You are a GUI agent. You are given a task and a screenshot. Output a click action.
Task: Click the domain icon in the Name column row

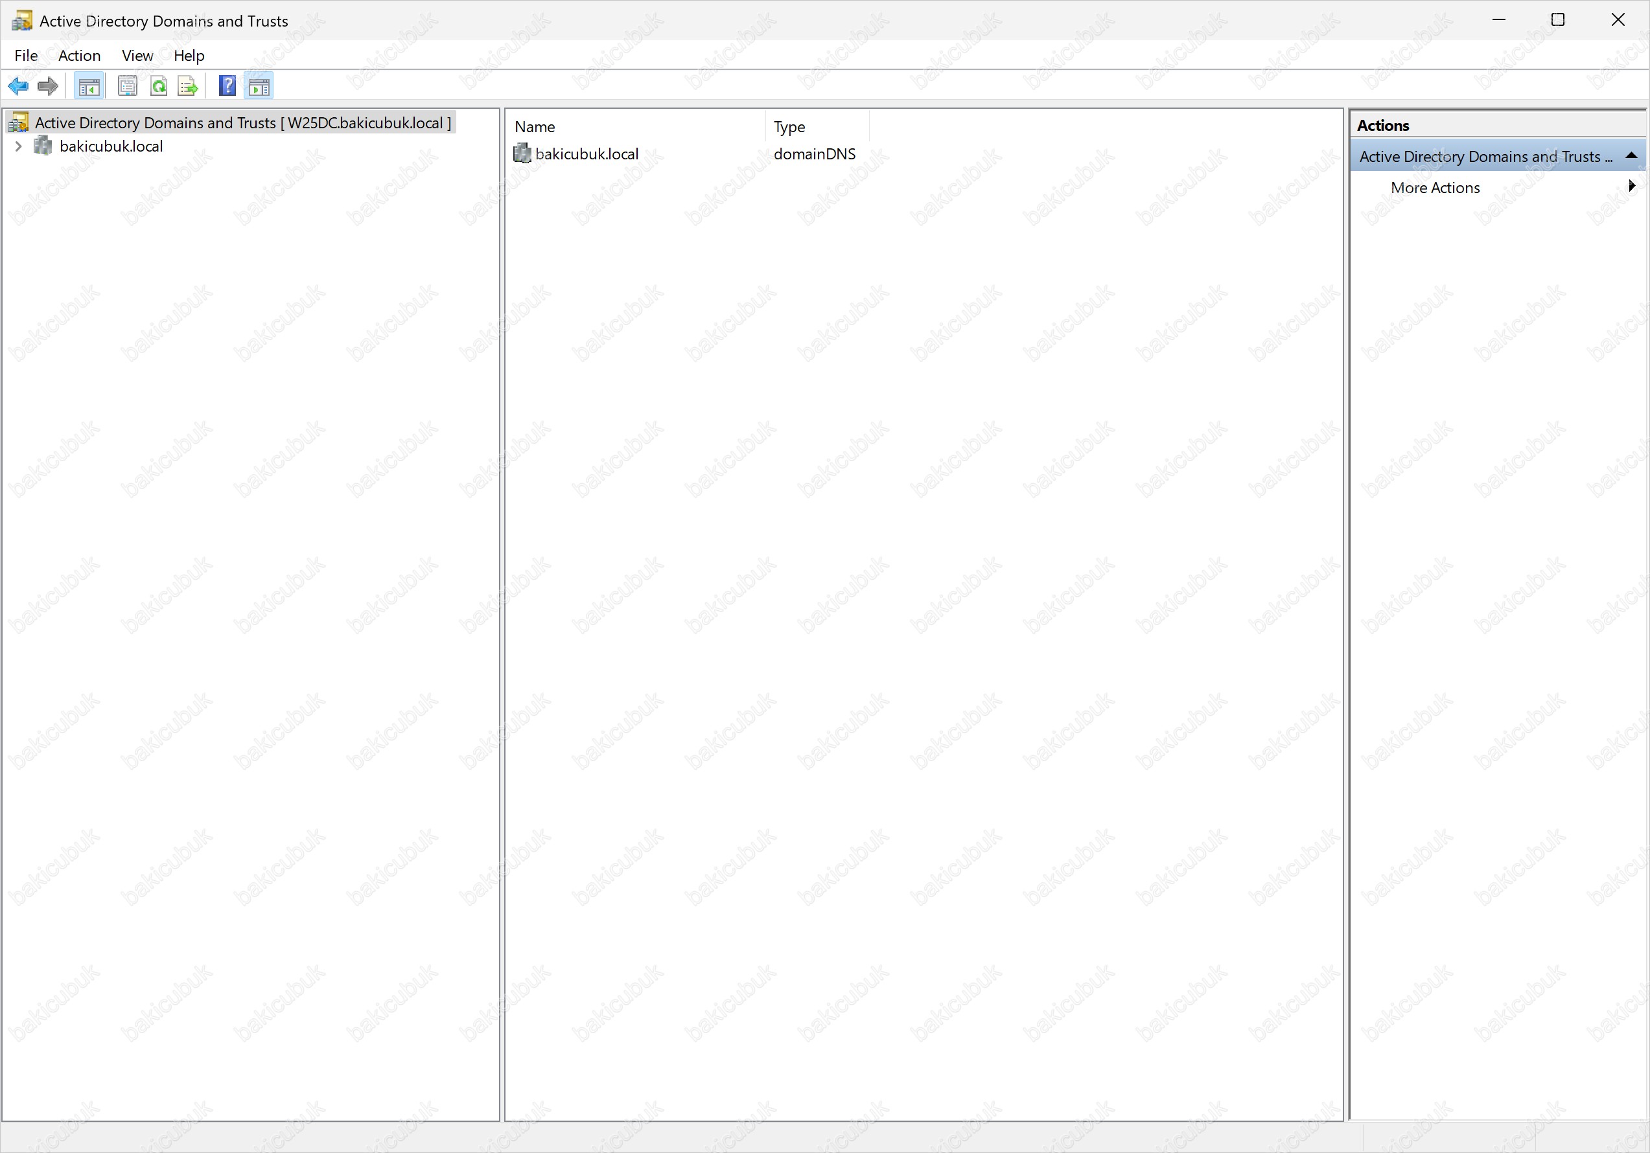(522, 154)
